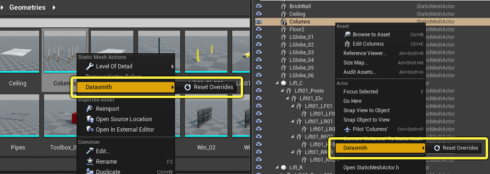Screen dimensions: 490x174
Task: Click the mesh actor icon of Lift01_Elv row
Action: [294, 99]
